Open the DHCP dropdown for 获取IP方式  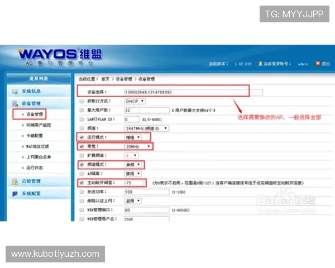click(135, 101)
